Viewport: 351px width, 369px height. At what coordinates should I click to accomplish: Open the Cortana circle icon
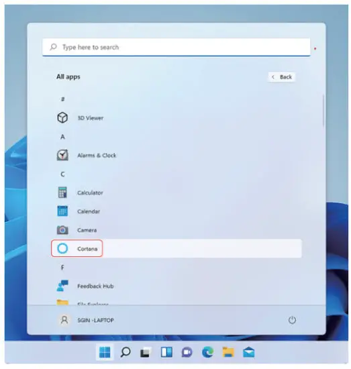tap(62, 248)
